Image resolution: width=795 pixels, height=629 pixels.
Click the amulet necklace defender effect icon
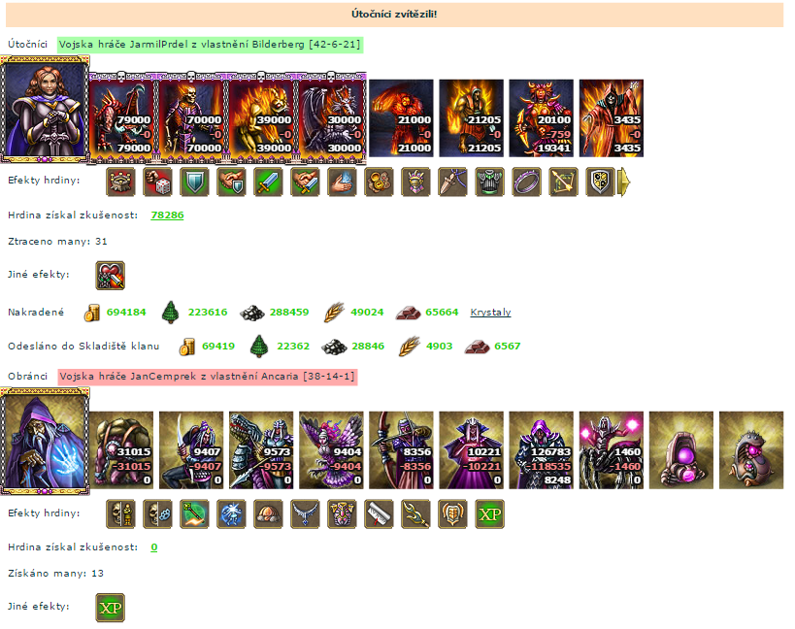coord(305,513)
